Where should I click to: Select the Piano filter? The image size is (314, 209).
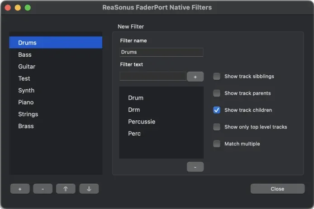56,102
